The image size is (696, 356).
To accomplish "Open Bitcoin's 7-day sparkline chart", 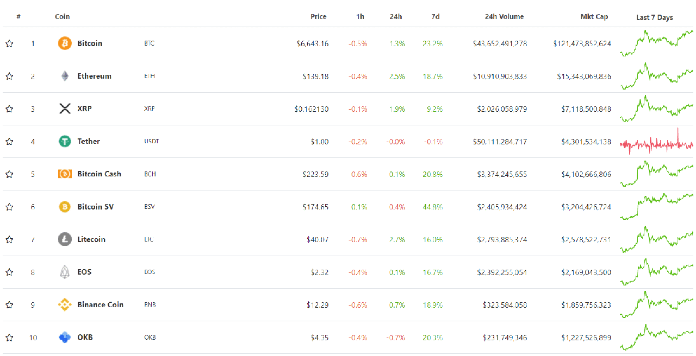I will coord(656,43).
